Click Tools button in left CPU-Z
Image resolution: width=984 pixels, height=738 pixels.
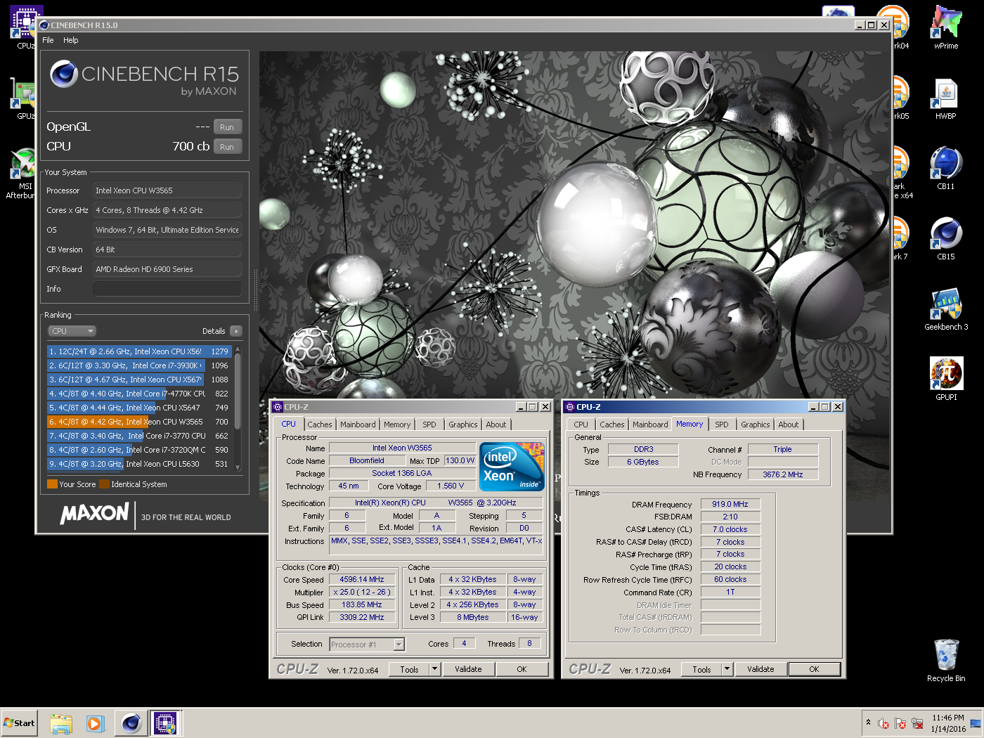point(410,669)
